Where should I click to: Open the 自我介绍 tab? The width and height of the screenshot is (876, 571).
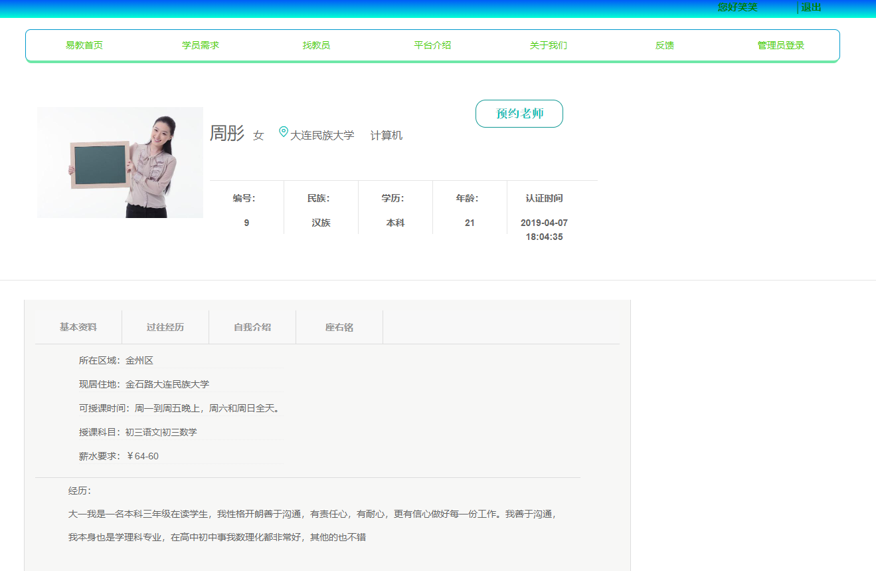click(x=252, y=326)
